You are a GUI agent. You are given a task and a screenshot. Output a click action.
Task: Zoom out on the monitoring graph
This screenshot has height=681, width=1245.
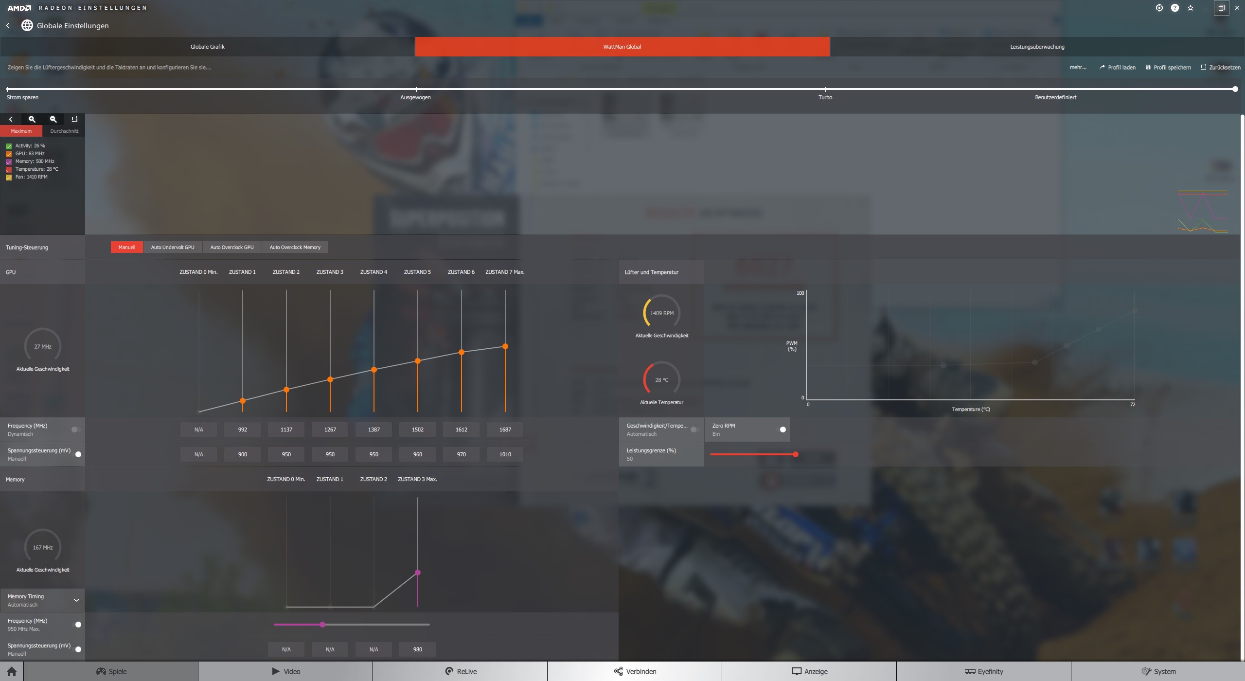pos(53,119)
